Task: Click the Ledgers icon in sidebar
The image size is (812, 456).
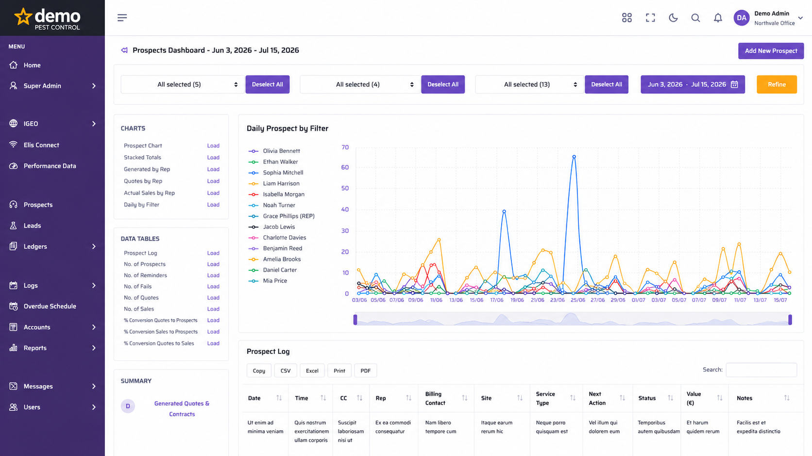Action: pos(13,246)
